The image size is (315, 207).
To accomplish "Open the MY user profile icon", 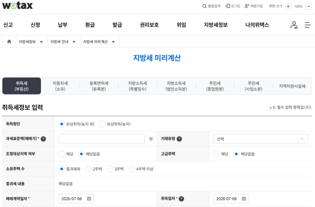I will click(x=294, y=25).
